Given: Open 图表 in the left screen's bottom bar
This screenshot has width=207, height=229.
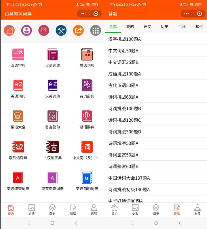Looking at the screenshot, I should [52, 209].
